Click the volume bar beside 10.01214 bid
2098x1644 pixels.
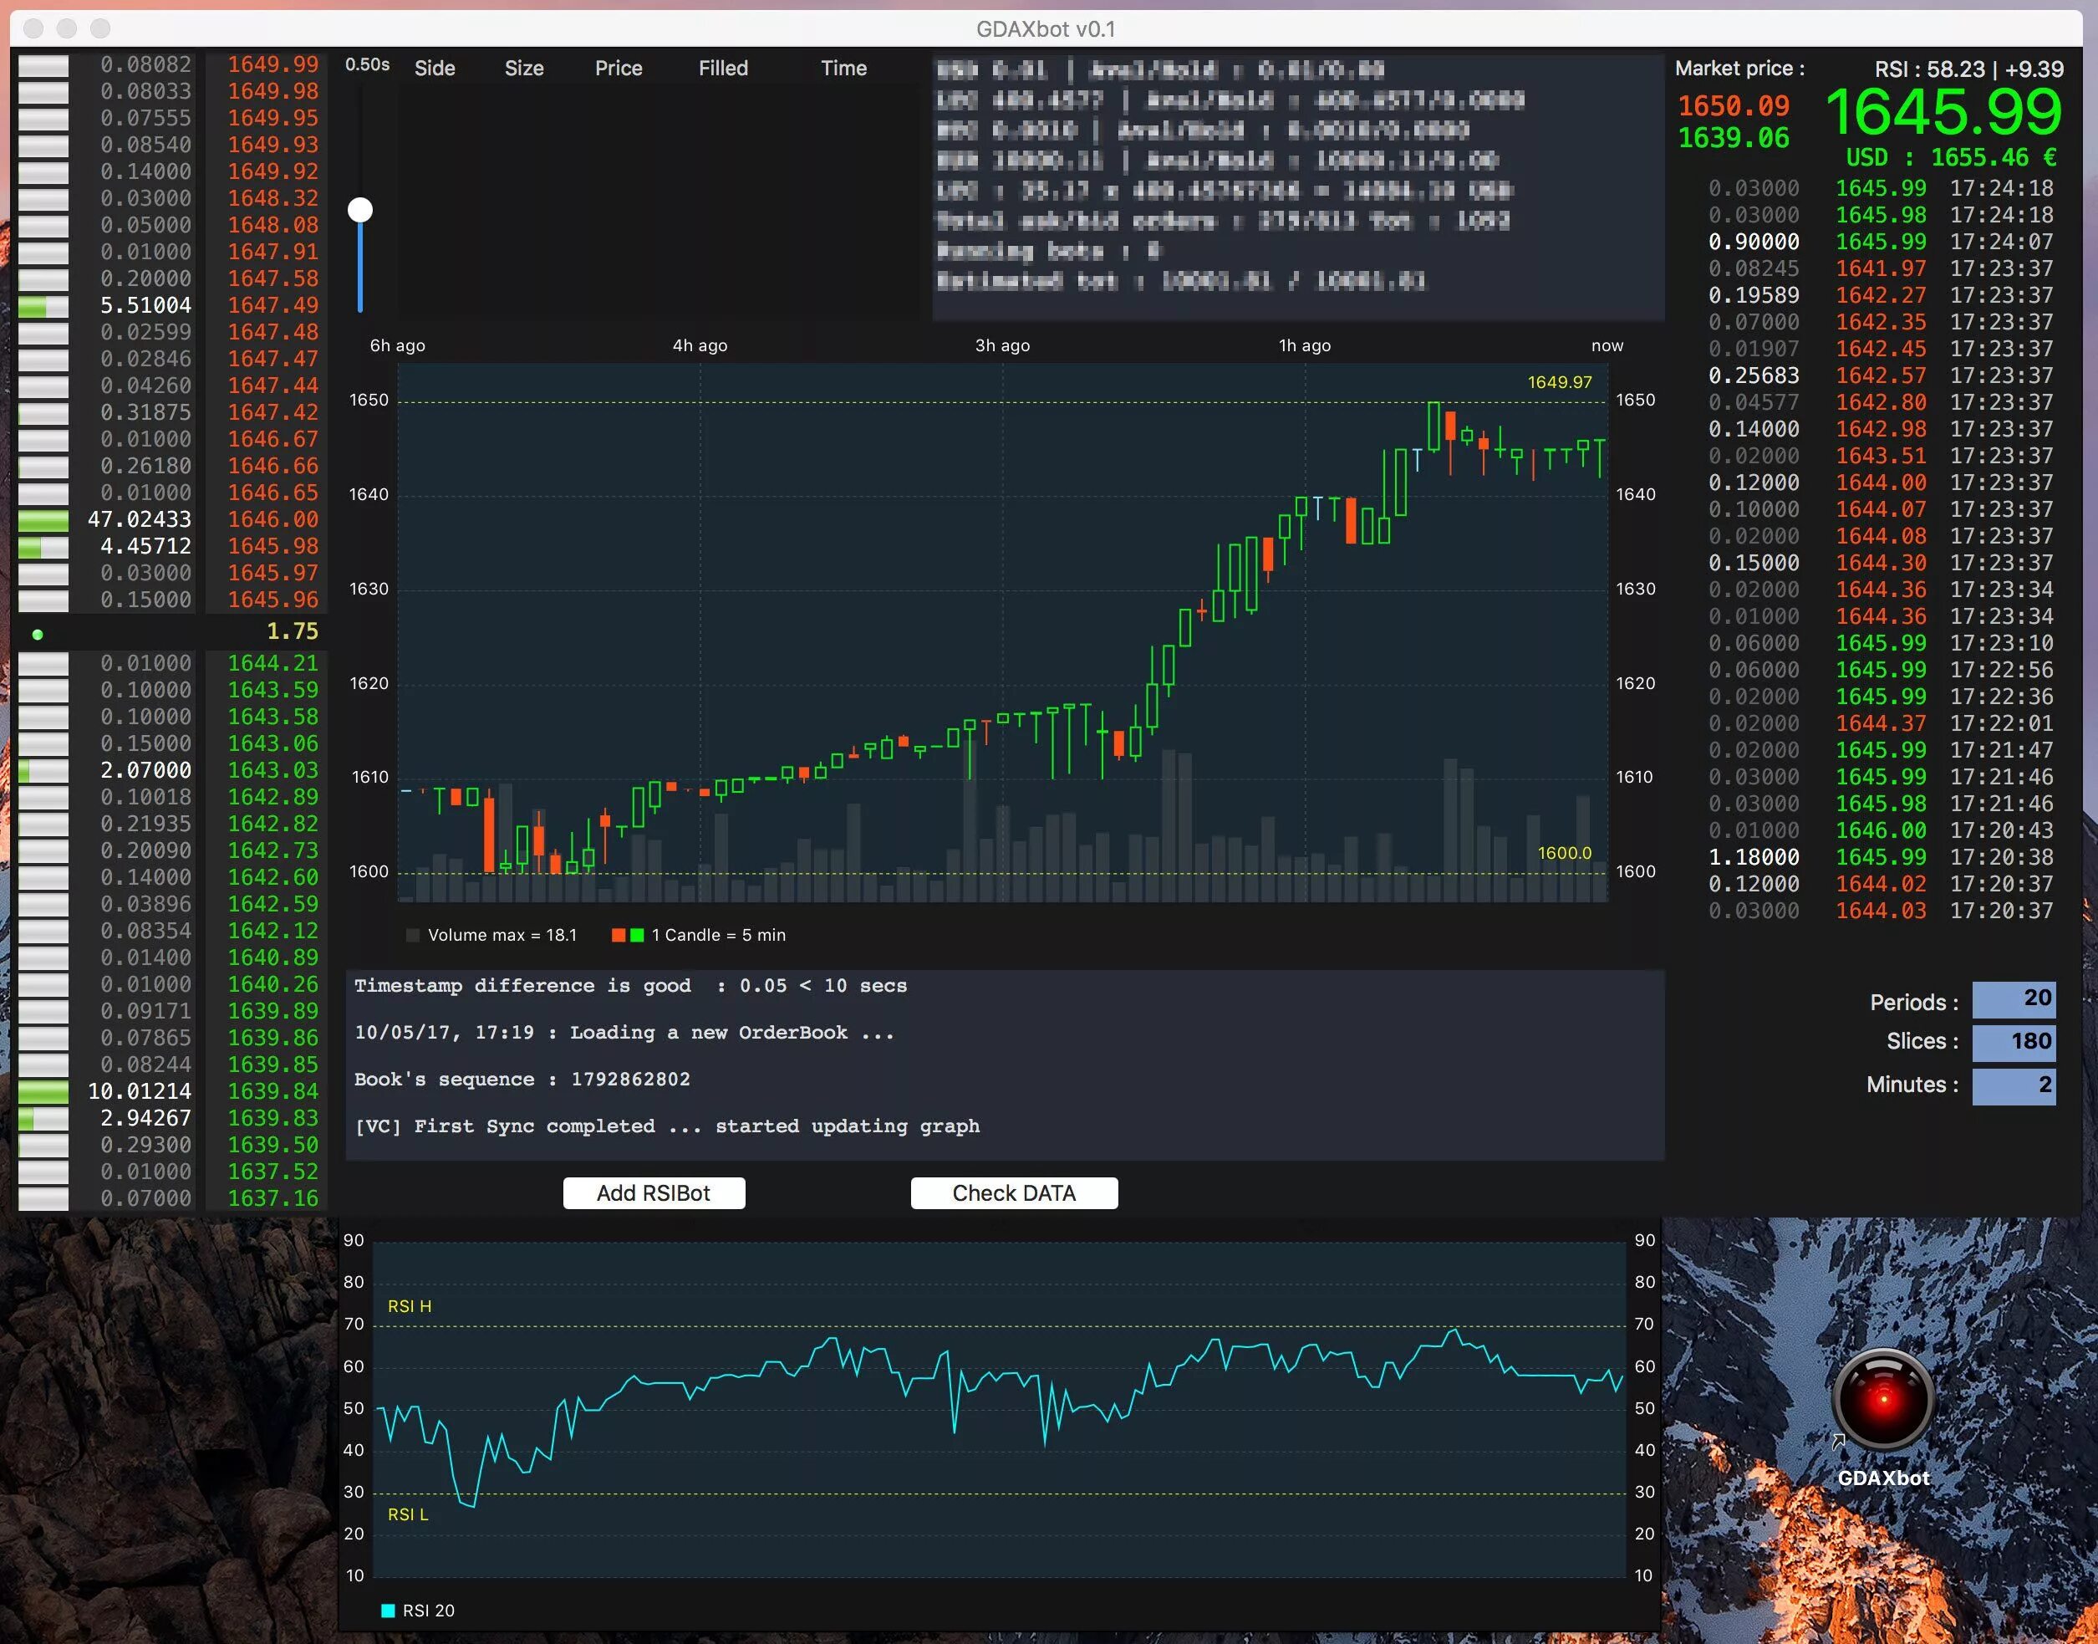tap(43, 1091)
